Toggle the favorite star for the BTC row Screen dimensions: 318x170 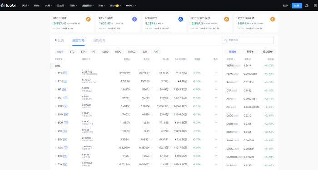pos(55,73)
